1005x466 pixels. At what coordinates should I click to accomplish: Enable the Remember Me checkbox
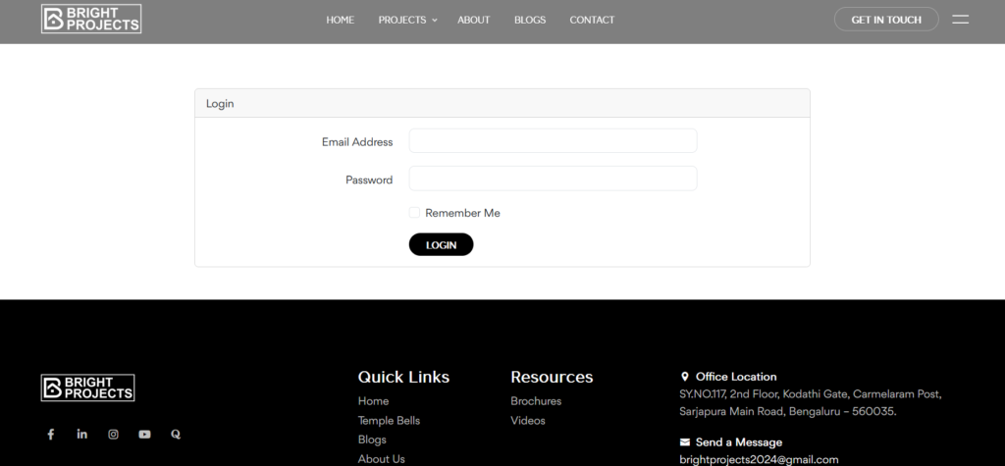pos(415,213)
